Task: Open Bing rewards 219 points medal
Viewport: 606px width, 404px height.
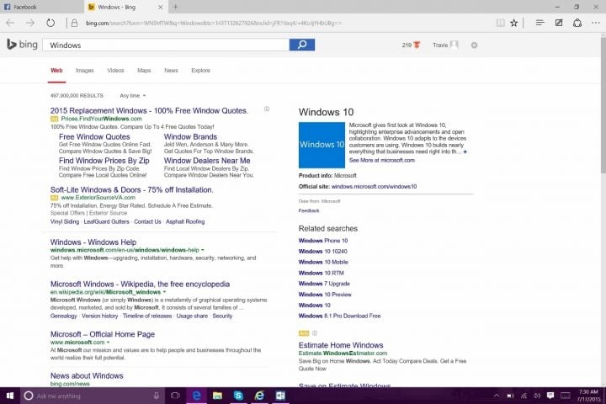Action: tap(411, 45)
